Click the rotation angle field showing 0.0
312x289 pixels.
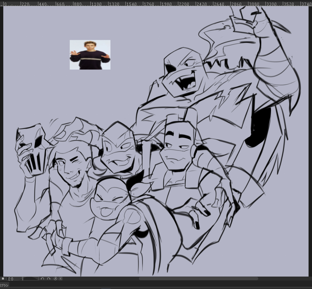click(14, 279)
